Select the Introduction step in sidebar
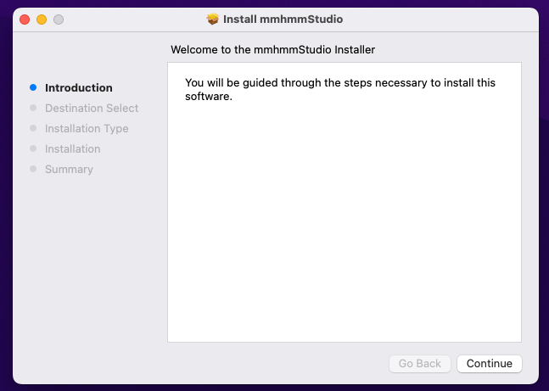 click(x=79, y=88)
